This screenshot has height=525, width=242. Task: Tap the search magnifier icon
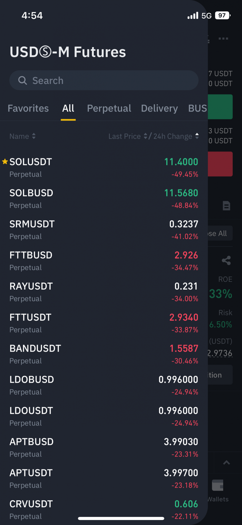(23, 80)
